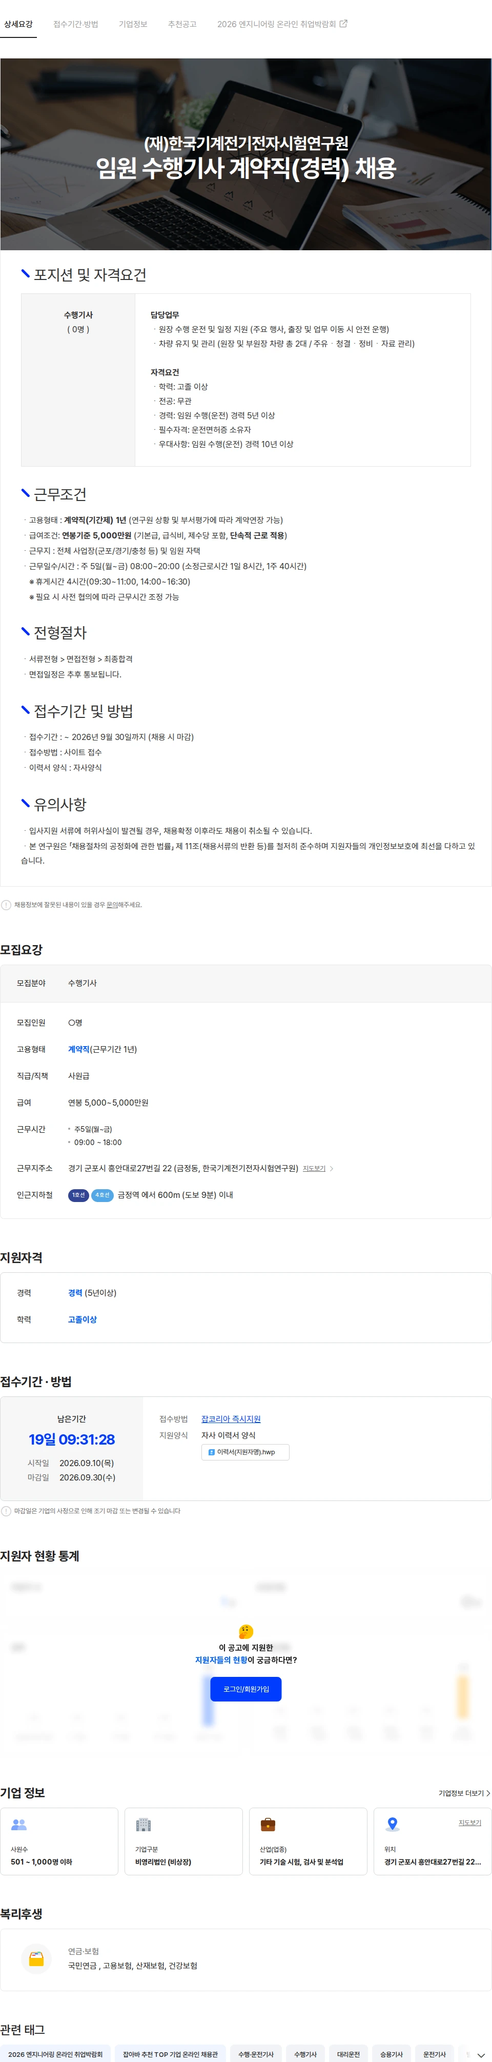This screenshot has height=2062, width=492.
Task: Select 2026 엔지니어링 온라인 취업박람회 tag
Action: [55, 2054]
